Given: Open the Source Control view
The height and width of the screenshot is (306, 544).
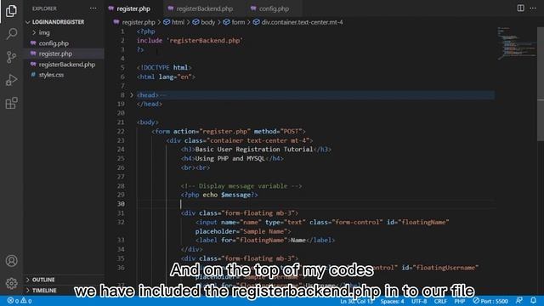Looking at the screenshot, I should (11, 57).
